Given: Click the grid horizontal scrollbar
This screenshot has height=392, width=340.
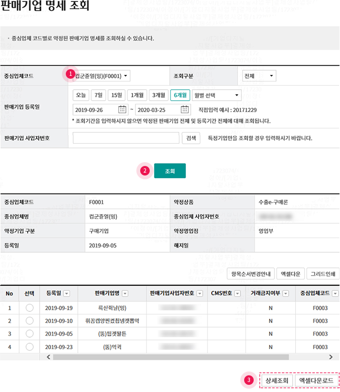Looking at the screenshot, I should (x=171, y=357).
